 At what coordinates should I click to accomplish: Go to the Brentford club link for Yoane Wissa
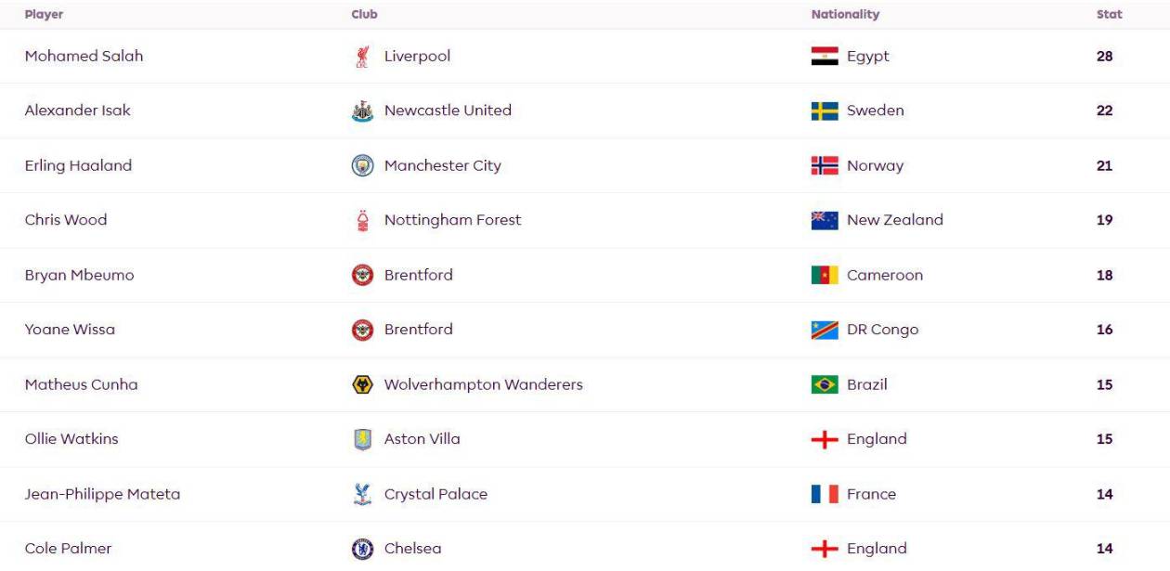pos(418,330)
